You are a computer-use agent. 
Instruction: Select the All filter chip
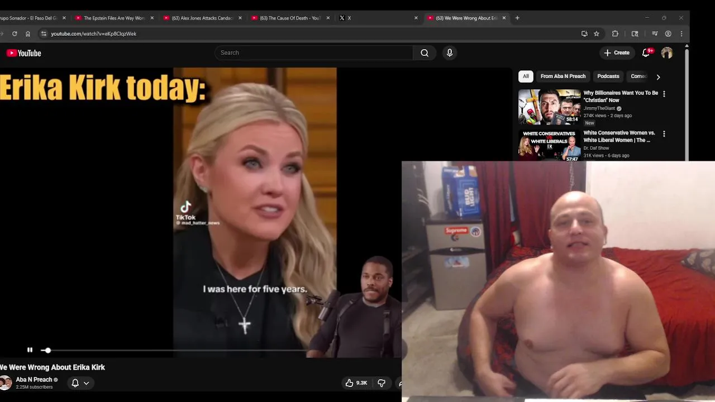[x=526, y=76]
